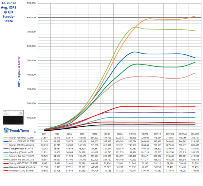Click the Micron 7500 Max light green legend swatch

coord(6,138)
